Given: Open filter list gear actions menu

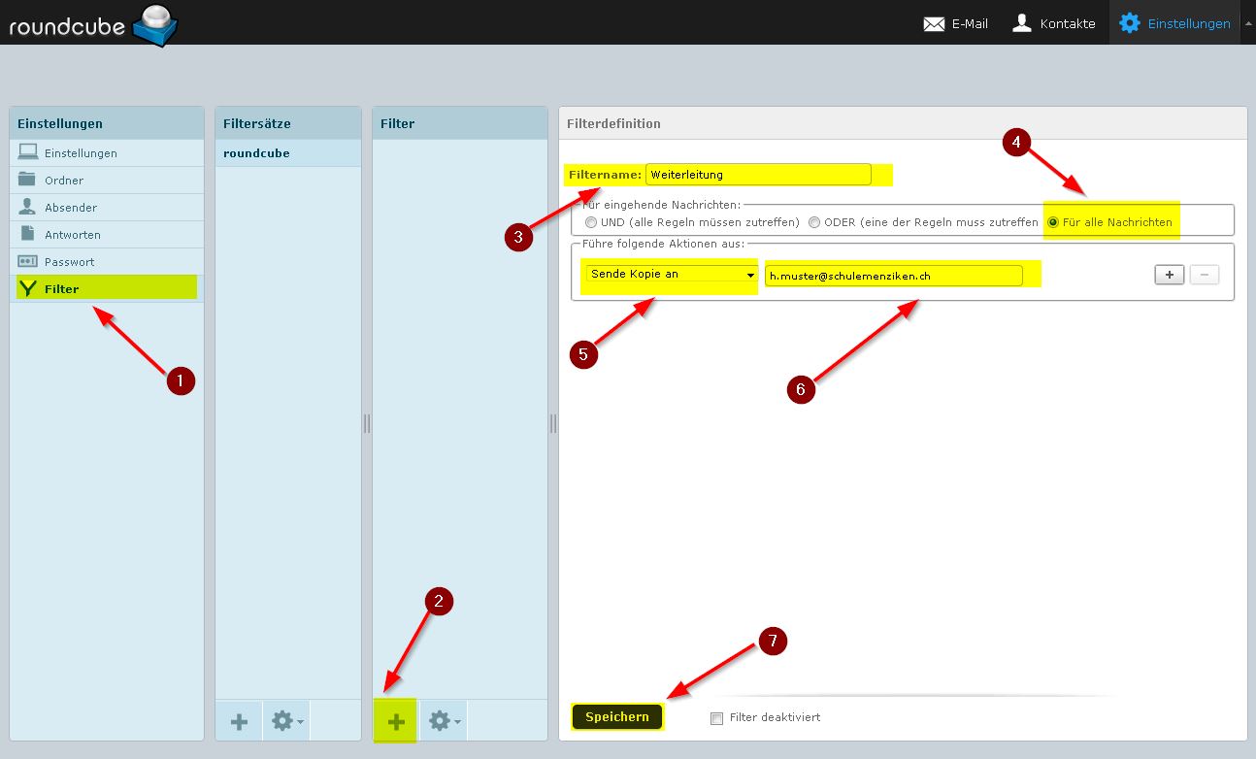Looking at the screenshot, I should 445,721.
